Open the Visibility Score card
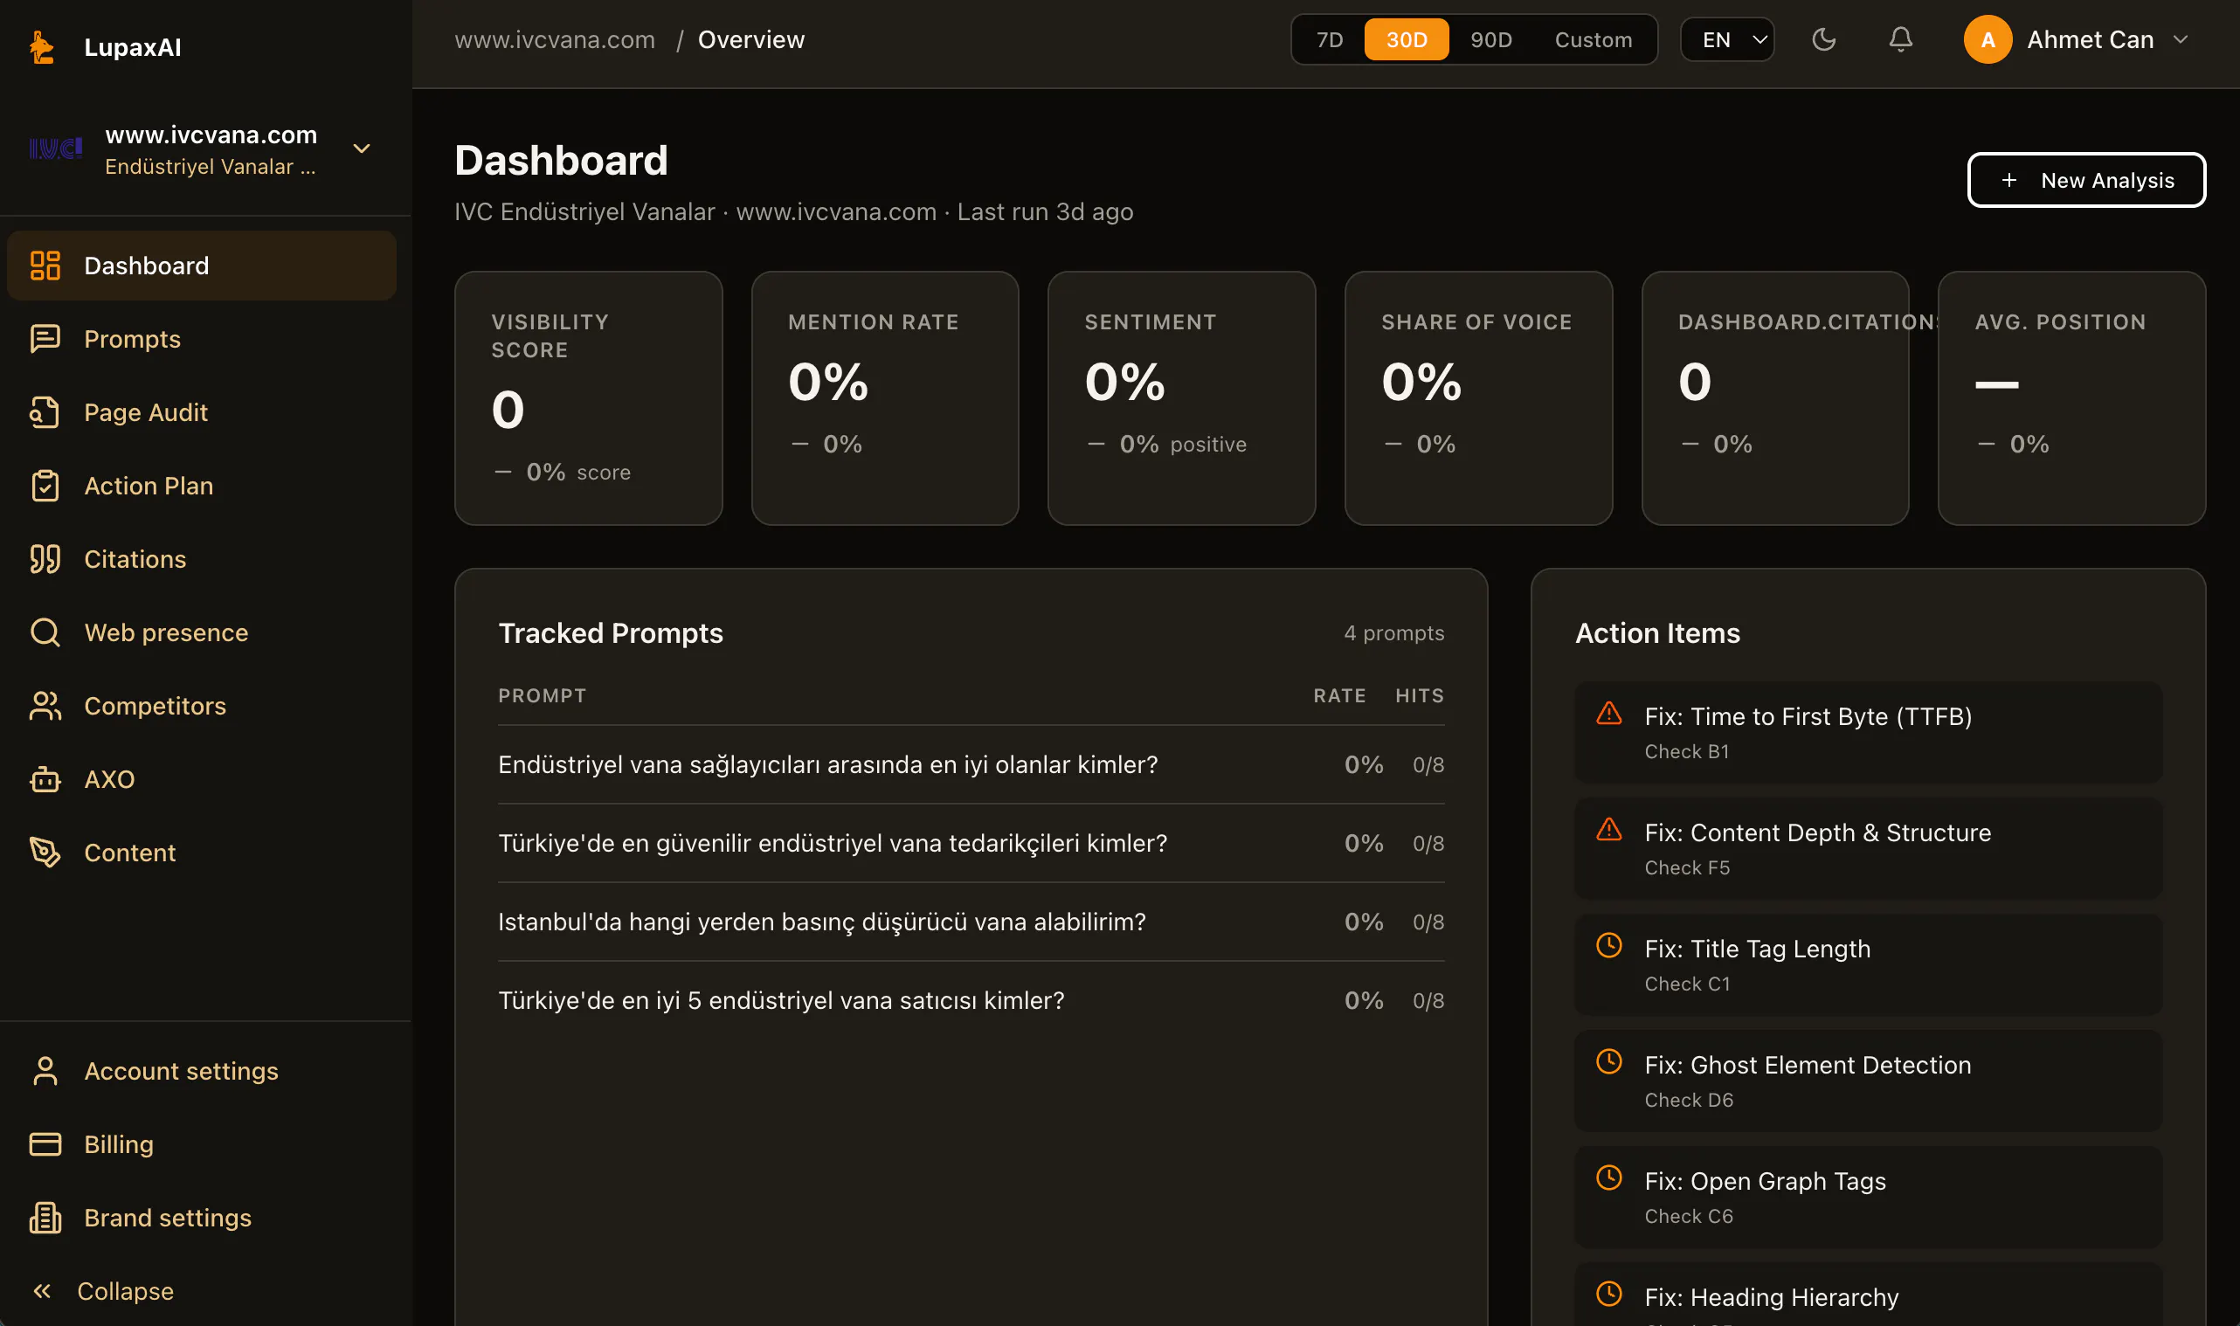The height and width of the screenshot is (1326, 2240). (x=588, y=397)
